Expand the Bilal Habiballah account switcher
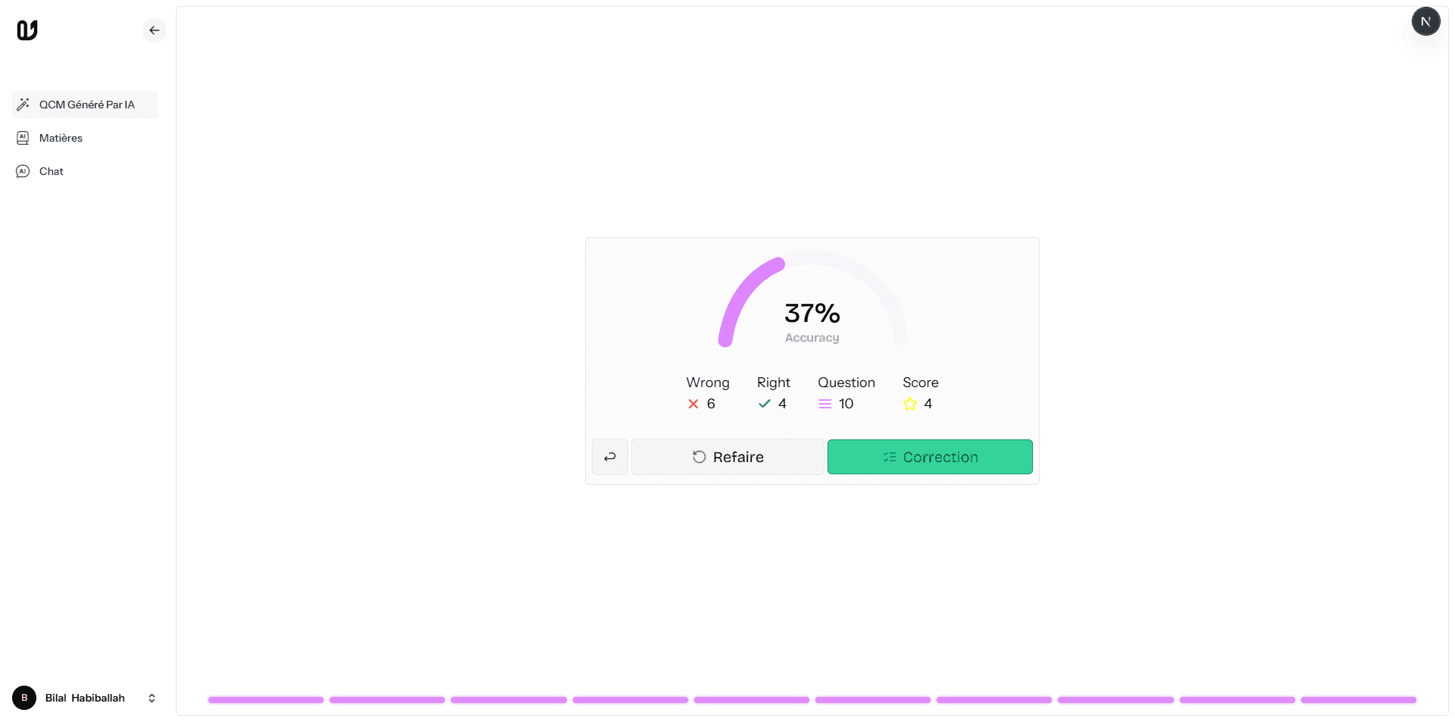 pos(152,698)
